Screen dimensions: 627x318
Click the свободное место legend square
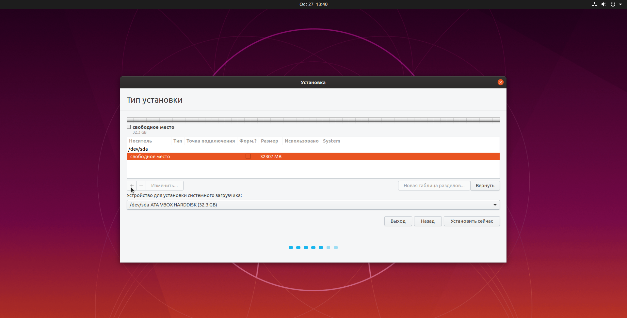coord(129,127)
